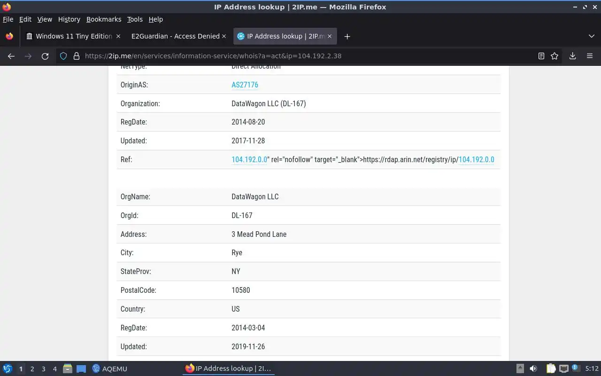Select address text 3 Mead Pond Lane
601x376 pixels.
(259, 234)
